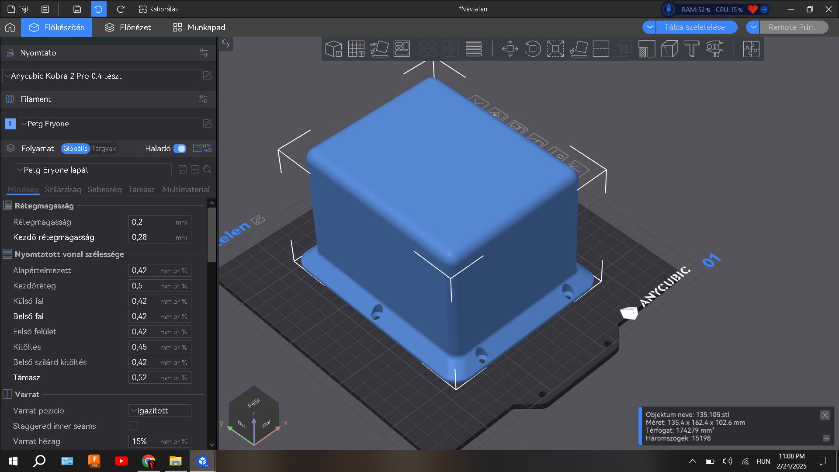Image resolution: width=839 pixels, height=472 pixels.
Task: Click the Redo arrow icon
Action: click(121, 9)
